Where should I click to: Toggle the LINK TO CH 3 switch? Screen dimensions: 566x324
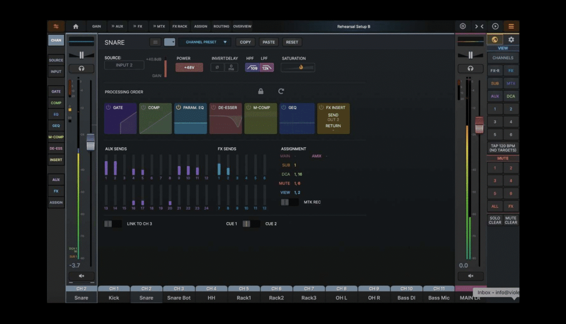pyautogui.click(x=113, y=224)
